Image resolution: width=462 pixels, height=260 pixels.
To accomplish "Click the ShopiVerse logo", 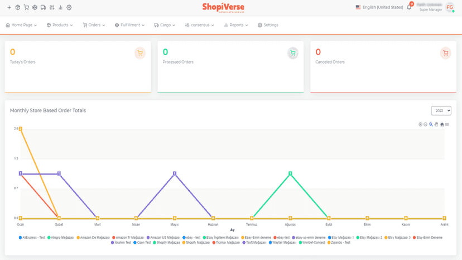I will point(223,7).
